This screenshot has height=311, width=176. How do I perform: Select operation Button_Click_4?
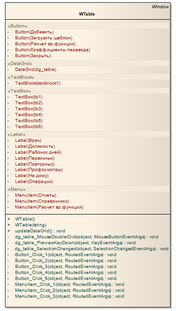tap(66, 273)
